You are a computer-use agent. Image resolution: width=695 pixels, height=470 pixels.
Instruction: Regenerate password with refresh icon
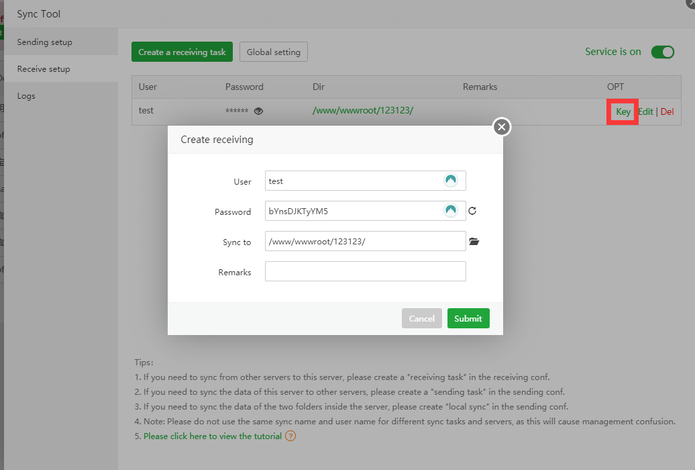[472, 211]
